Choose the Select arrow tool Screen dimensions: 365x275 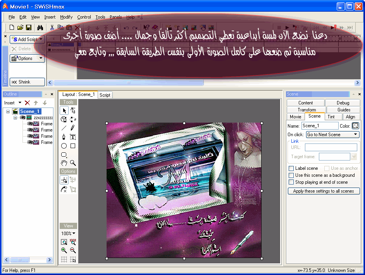(64, 111)
